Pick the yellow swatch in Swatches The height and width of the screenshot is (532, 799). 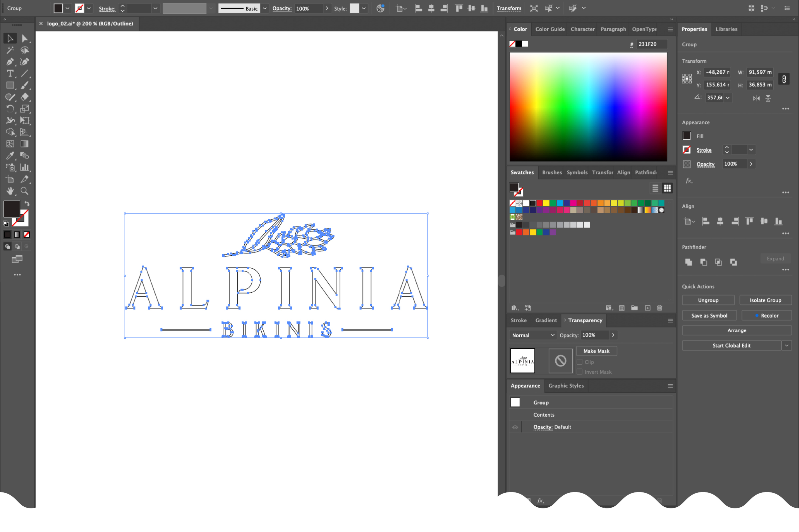(x=546, y=203)
